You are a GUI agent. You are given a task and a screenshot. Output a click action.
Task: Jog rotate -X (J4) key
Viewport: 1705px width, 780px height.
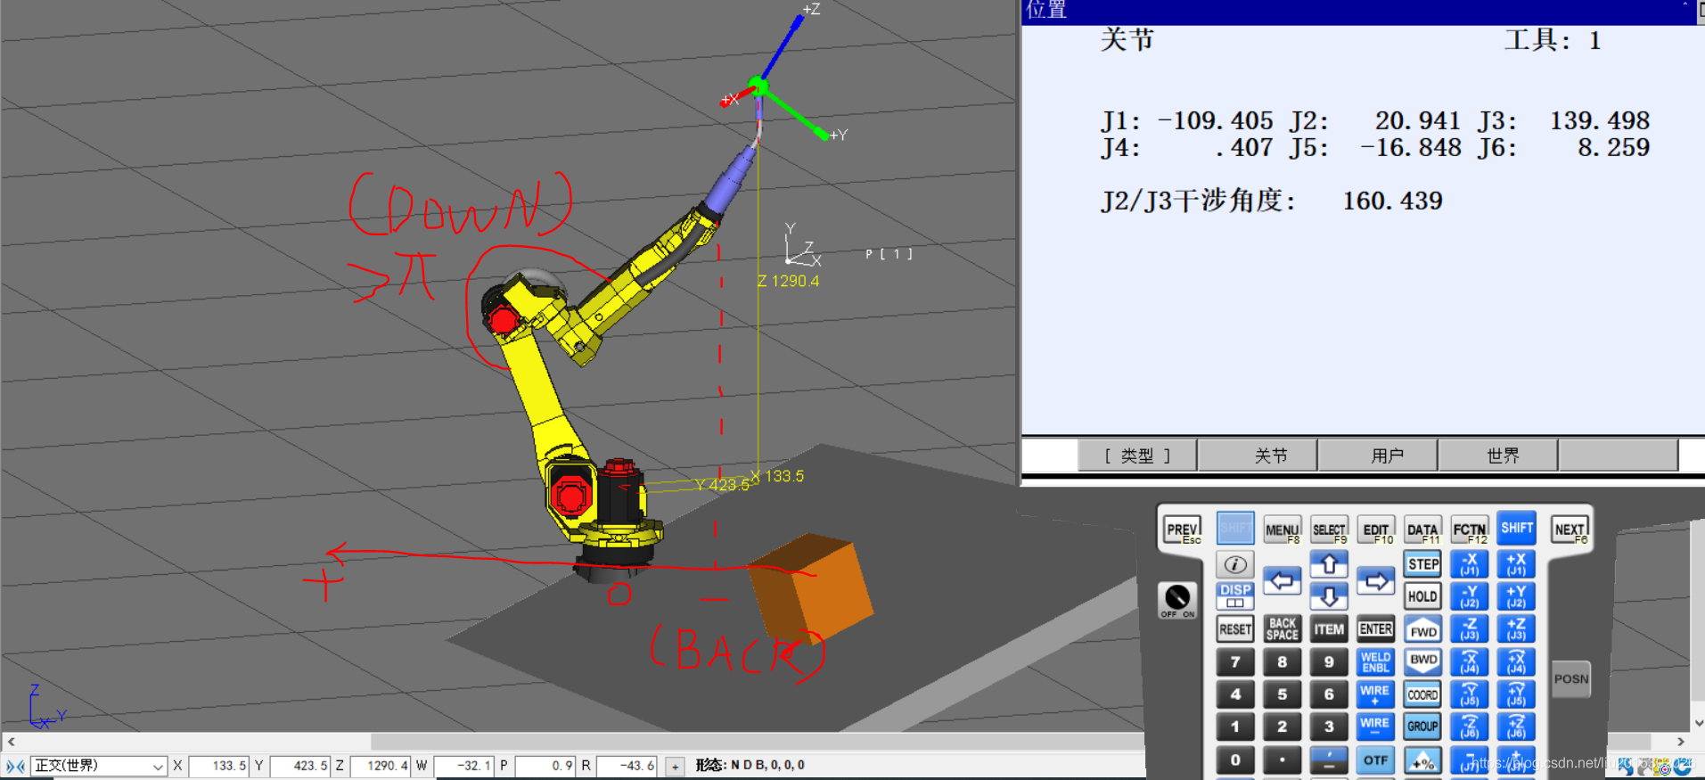pyautogui.click(x=1469, y=661)
